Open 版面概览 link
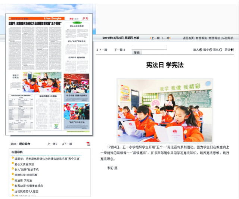 [x=201, y=38]
